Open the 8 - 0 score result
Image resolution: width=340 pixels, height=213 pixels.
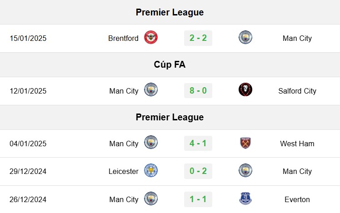click(x=198, y=90)
